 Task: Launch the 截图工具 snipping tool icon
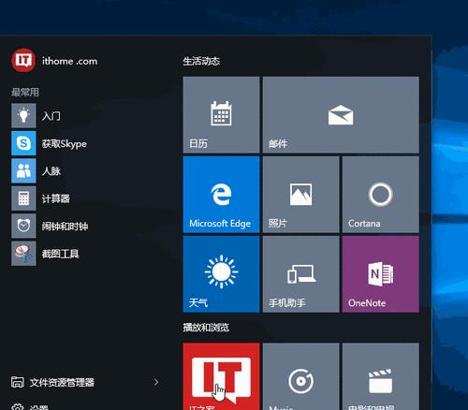[x=23, y=254]
